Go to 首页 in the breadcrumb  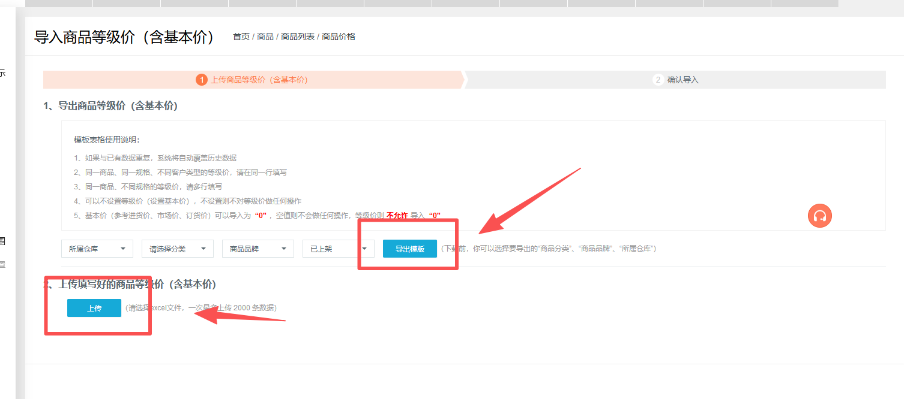coord(241,37)
